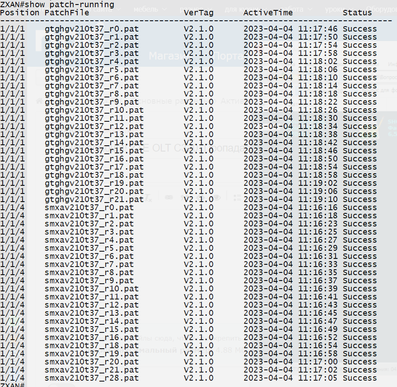Select gtghgv210t37_r15.pat file name
This screenshot has height=387, width=397.
94,151
